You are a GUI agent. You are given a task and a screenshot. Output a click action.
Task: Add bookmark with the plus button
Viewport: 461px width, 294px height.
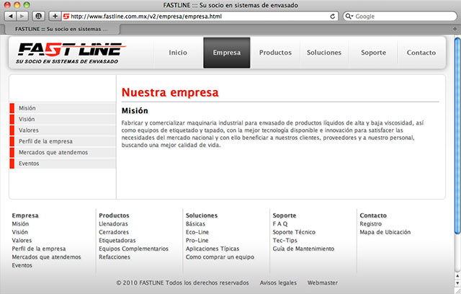[x=55, y=16]
